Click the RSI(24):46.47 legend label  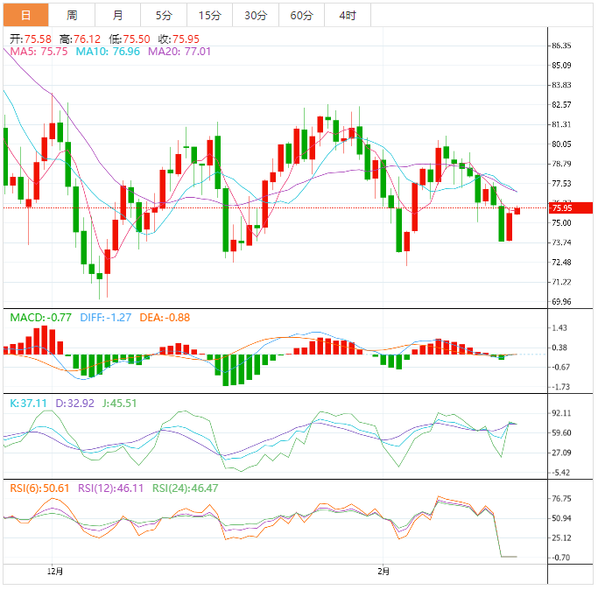[186, 488]
